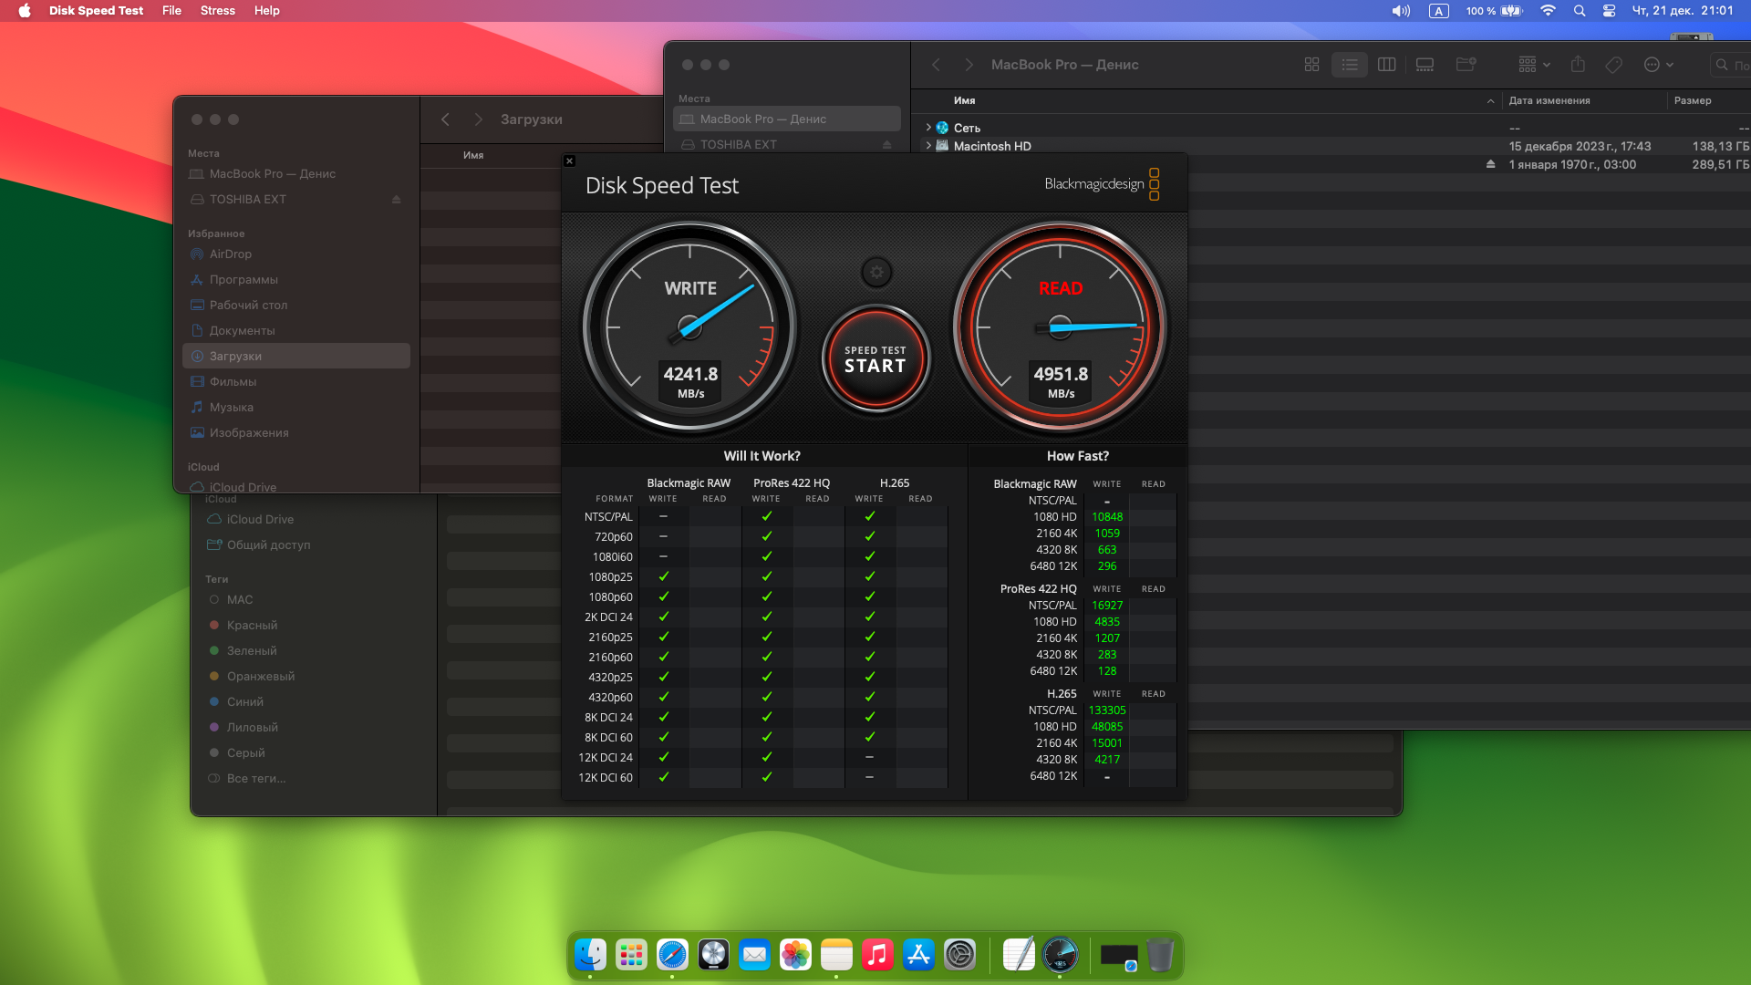Select the Синий tag
Screen dimensions: 1751x985
(x=314, y=701)
